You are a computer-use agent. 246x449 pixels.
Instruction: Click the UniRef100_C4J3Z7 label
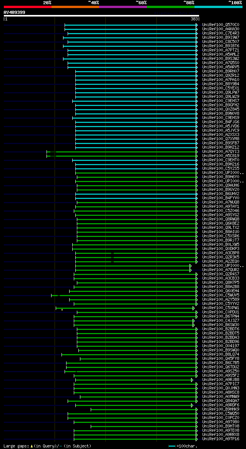[221, 320]
